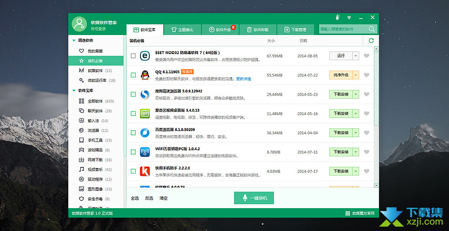
Task: Open install dropdown arrow for WiFi万能钥匙
Action: click(355, 152)
